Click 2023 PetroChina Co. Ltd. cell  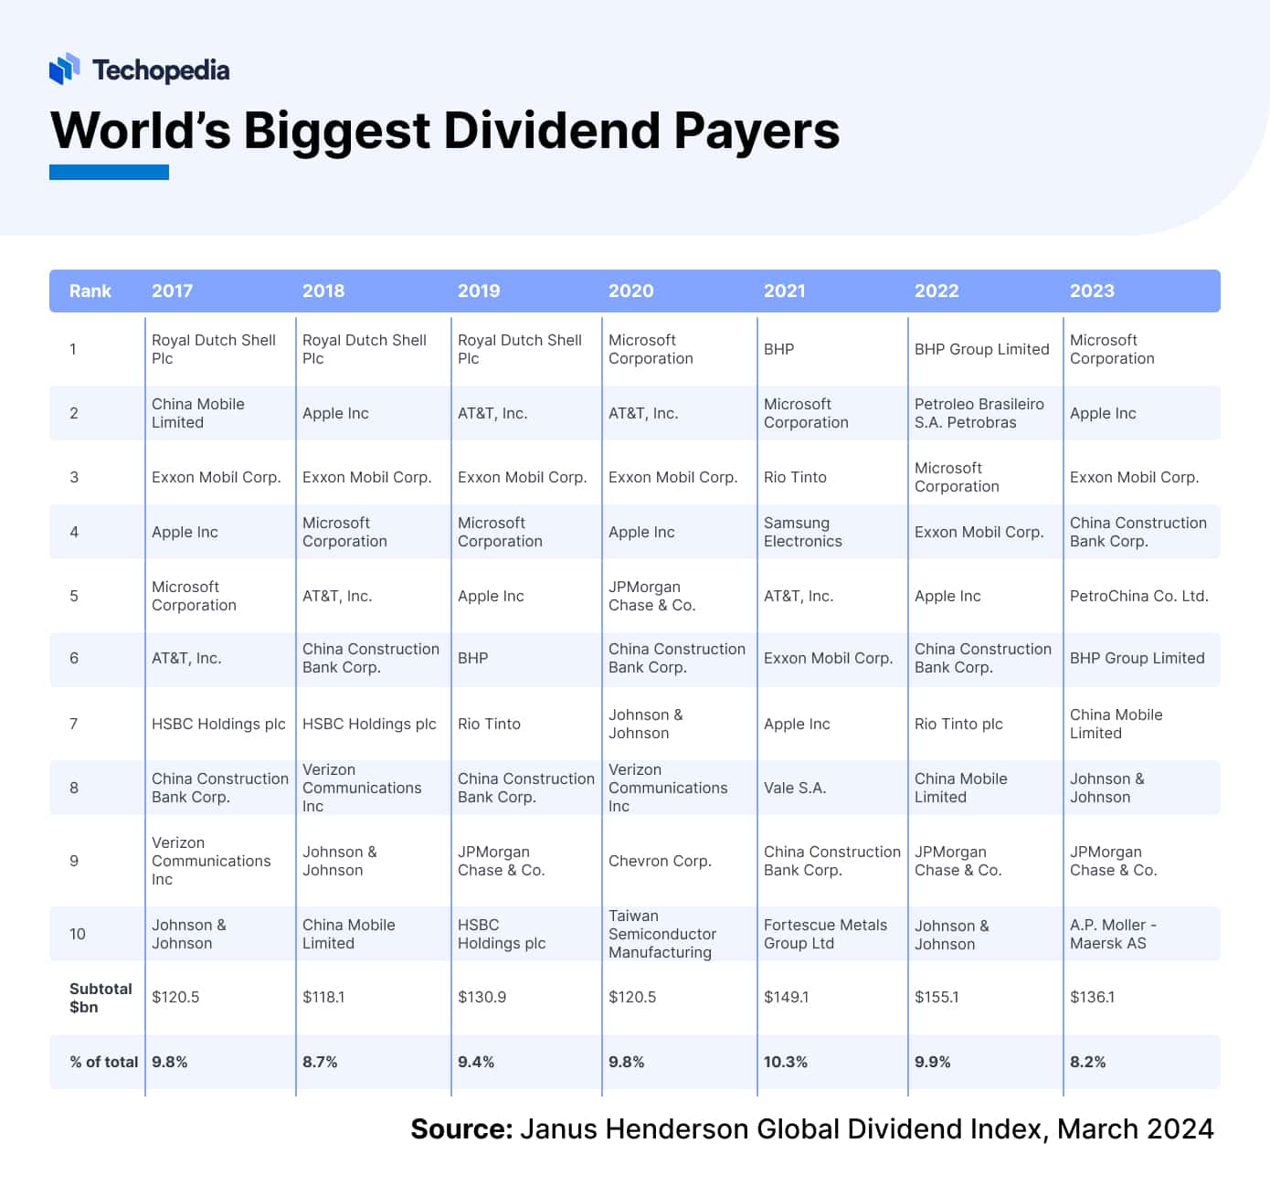[x=1139, y=596]
